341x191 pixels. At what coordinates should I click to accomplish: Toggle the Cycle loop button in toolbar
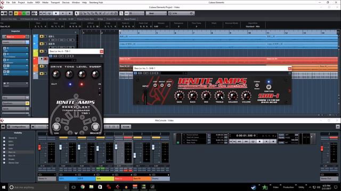50,13
